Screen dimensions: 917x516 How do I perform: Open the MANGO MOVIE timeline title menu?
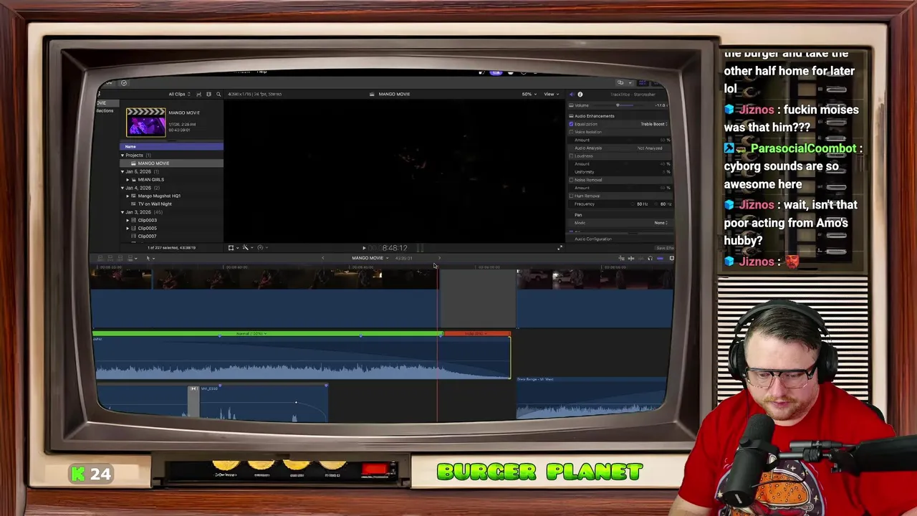click(x=370, y=258)
